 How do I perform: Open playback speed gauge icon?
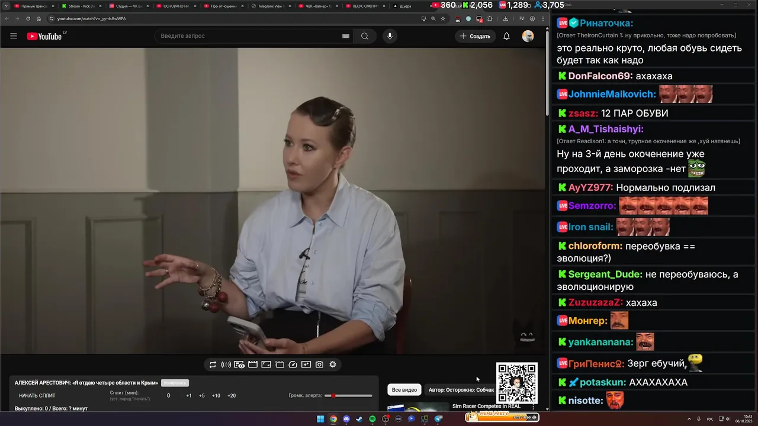point(293,364)
